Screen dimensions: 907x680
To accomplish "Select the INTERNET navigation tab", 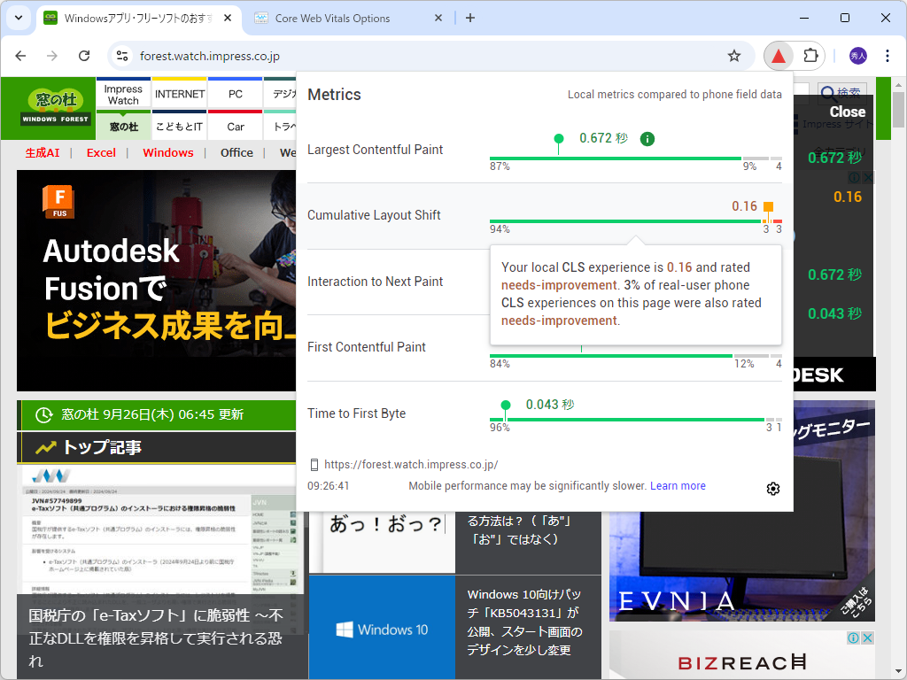I will click(x=179, y=93).
